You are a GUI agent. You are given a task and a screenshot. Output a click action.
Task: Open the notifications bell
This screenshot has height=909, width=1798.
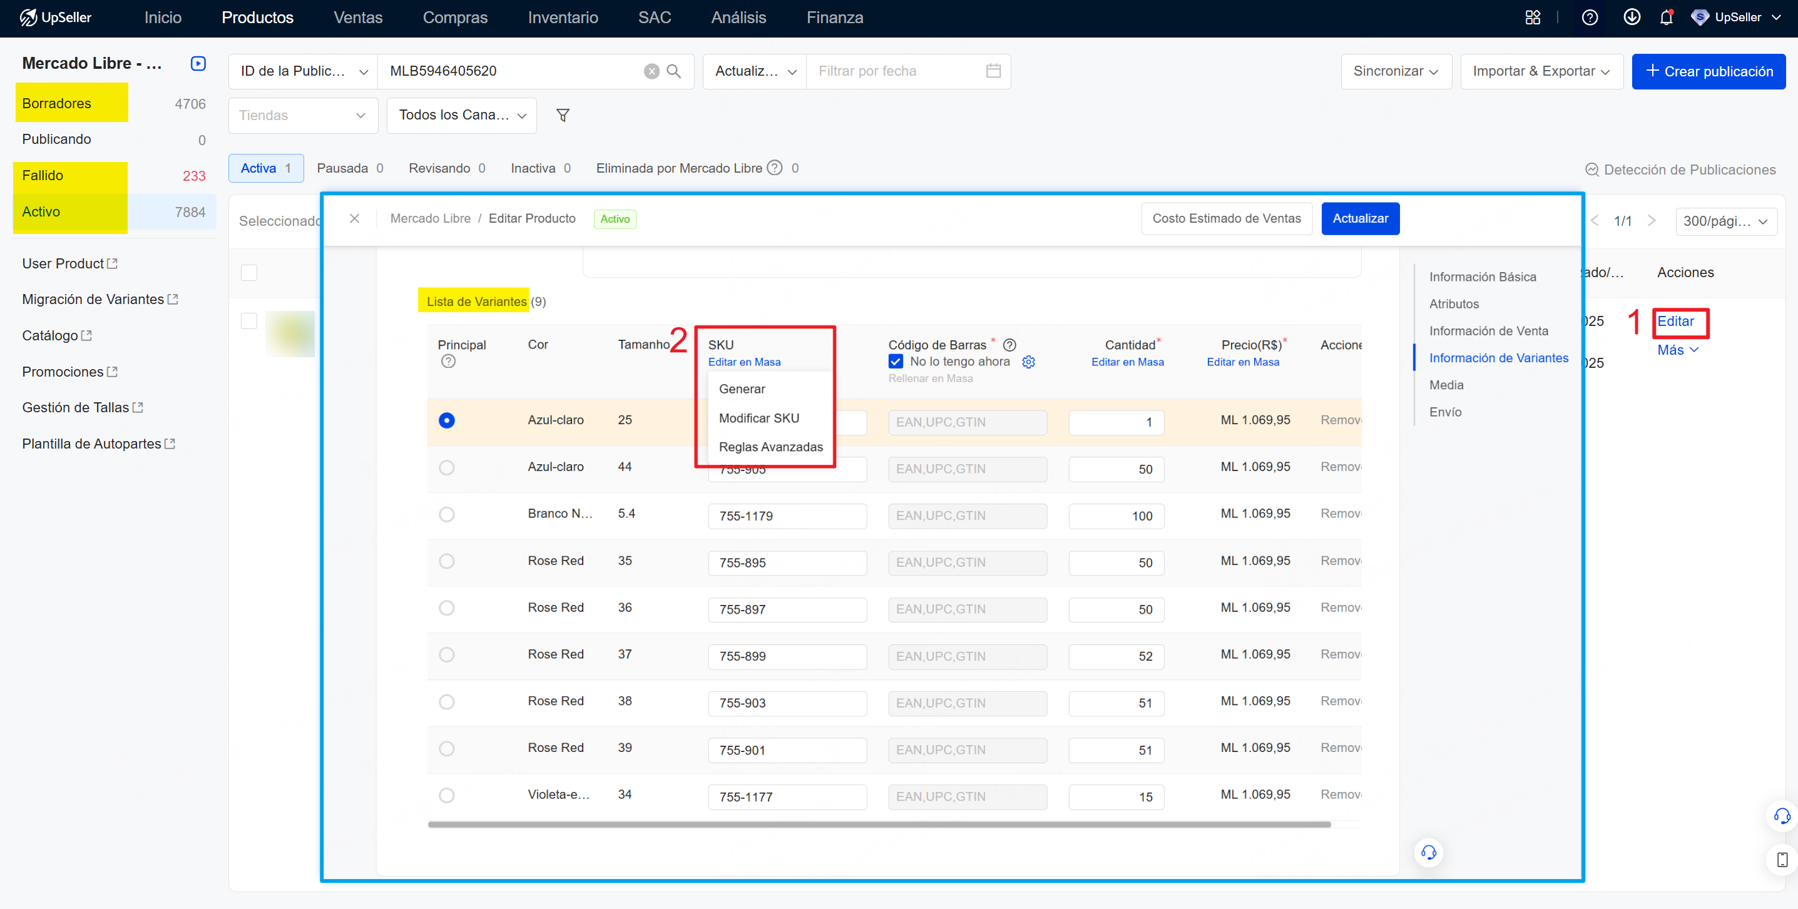(1666, 18)
